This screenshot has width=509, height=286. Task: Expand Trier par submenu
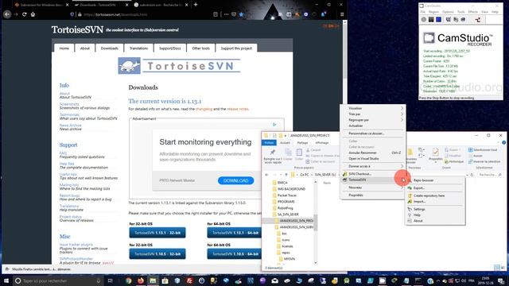click(402, 114)
